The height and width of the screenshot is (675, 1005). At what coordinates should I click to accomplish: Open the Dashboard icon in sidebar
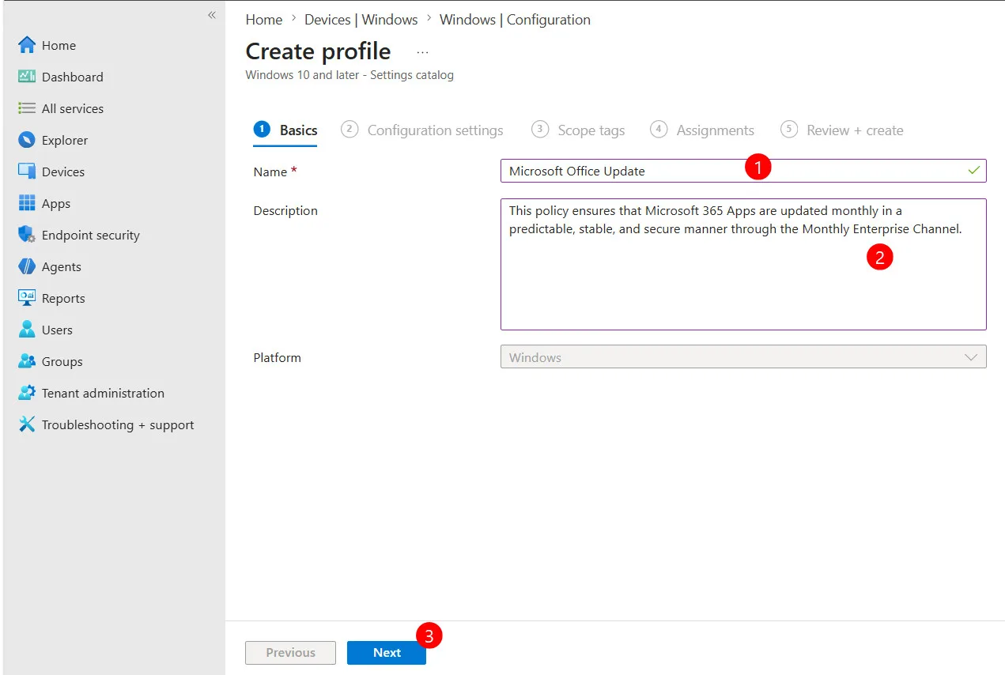pos(27,77)
